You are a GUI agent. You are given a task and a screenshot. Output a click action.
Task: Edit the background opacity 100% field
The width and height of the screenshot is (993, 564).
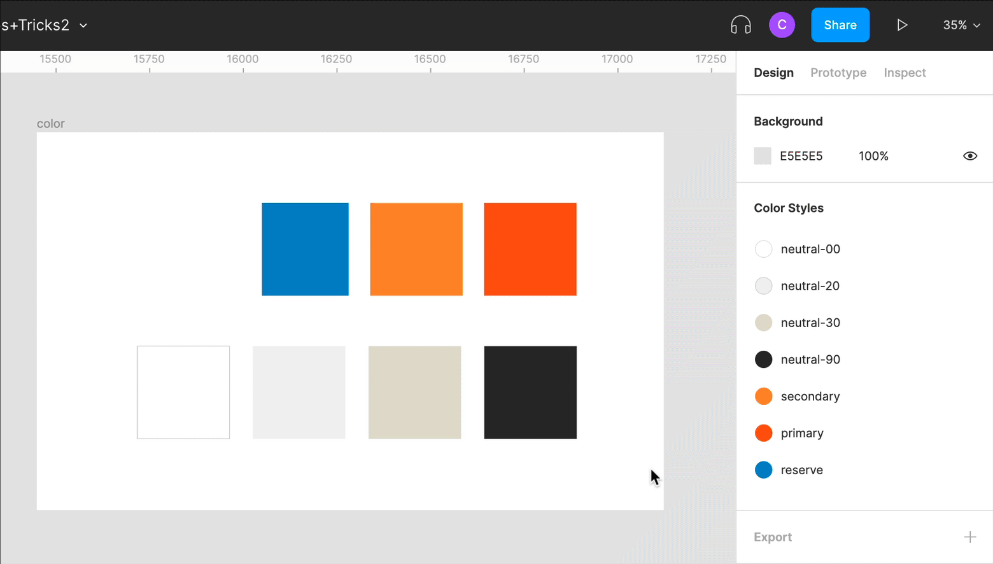pos(873,156)
